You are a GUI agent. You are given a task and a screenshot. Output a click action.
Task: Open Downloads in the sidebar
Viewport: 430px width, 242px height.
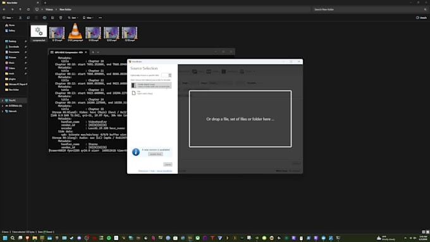[x=13, y=47]
